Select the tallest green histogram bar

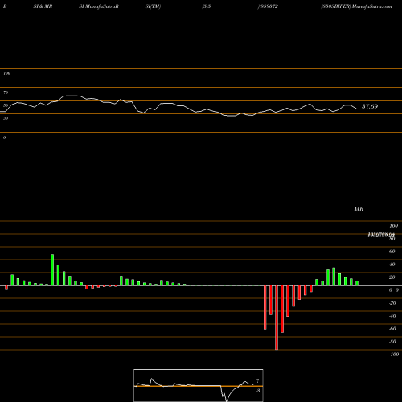[52, 270]
